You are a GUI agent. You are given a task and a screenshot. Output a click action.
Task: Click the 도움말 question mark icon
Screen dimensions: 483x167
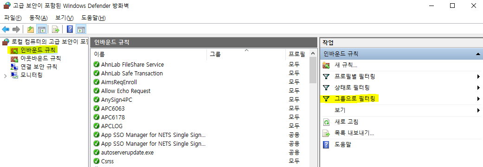click(326, 145)
